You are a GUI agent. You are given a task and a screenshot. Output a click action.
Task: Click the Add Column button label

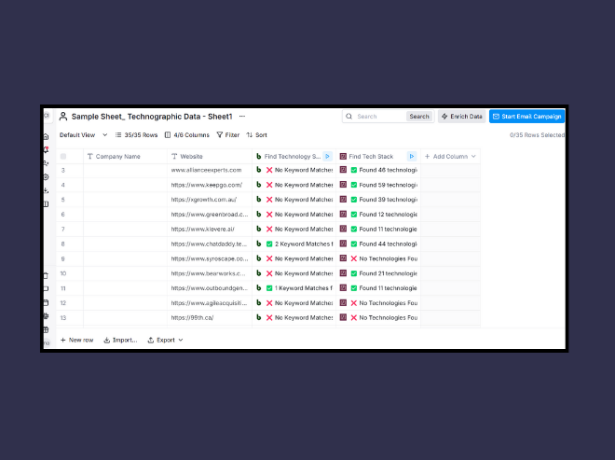coord(450,157)
